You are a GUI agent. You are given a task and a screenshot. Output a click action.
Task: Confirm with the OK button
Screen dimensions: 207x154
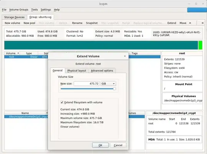click(x=100, y=145)
